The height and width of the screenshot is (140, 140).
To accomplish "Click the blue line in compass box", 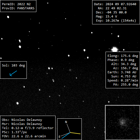I will click(x=66, y=136).
